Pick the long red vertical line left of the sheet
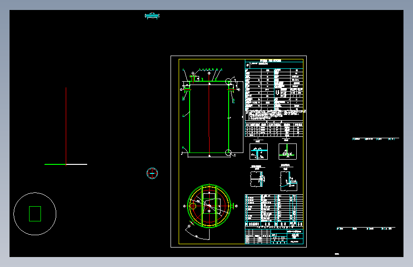 coord(66,126)
